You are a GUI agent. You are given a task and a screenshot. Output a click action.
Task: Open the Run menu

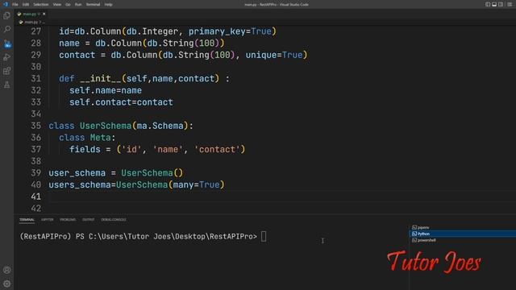tap(78, 5)
